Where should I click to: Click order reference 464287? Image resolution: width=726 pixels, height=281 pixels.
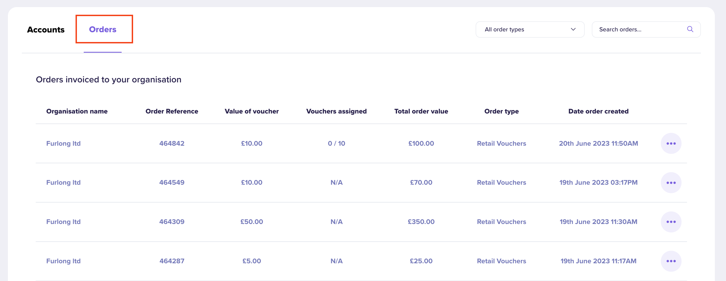(x=172, y=261)
